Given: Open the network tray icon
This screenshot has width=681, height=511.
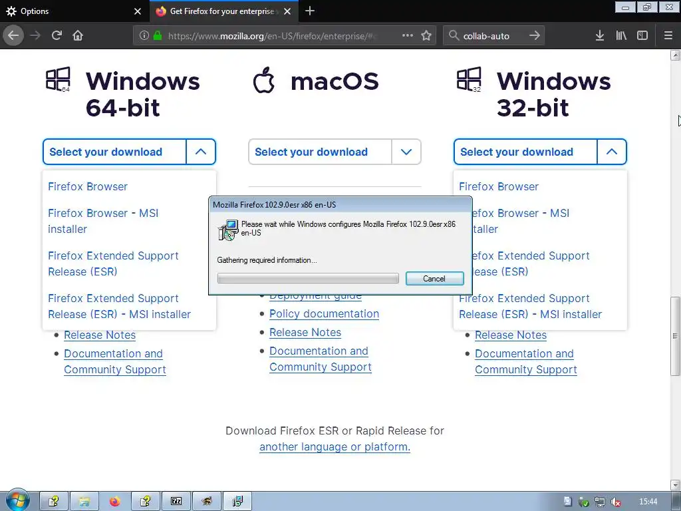Looking at the screenshot, I should (600, 502).
